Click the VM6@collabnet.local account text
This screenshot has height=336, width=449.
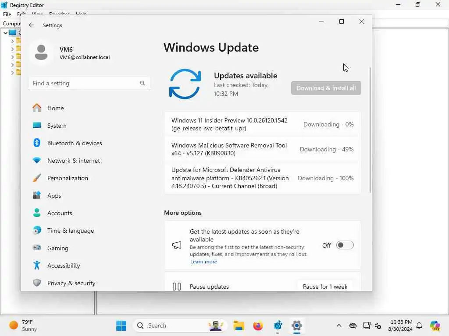coord(85,57)
